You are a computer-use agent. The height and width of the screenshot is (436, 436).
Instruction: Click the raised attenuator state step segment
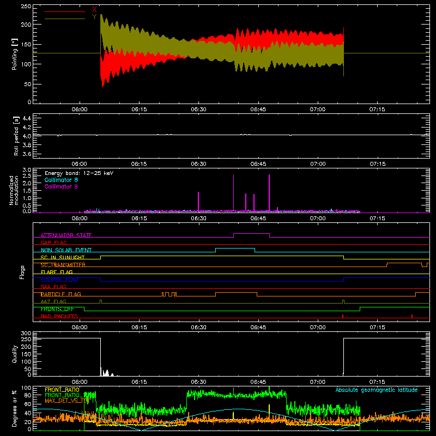[251, 234]
